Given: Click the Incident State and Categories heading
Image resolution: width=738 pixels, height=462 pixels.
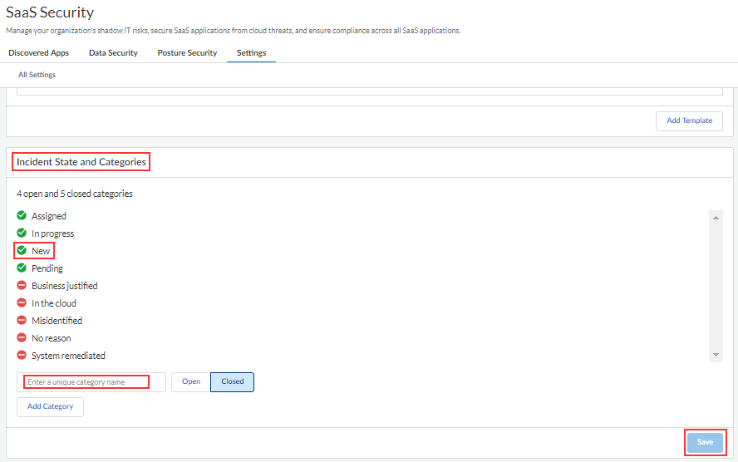Looking at the screenshot, I should [x=81, y=162].
